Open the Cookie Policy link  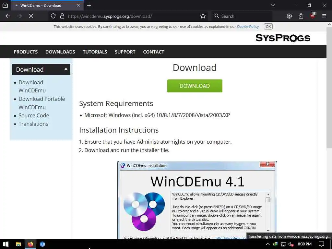coord(248,27)
